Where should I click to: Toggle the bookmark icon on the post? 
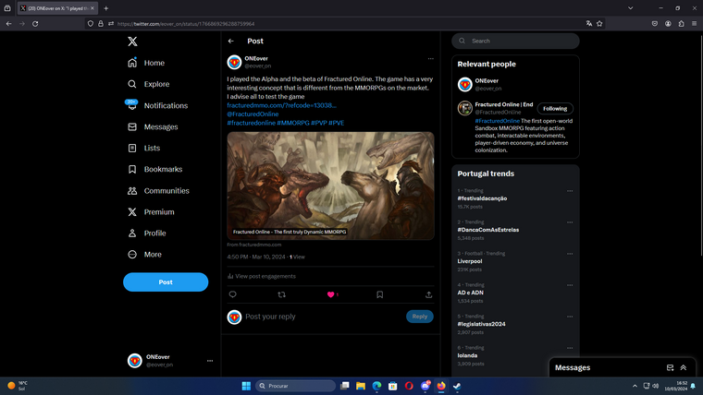(x=380, y=294)
